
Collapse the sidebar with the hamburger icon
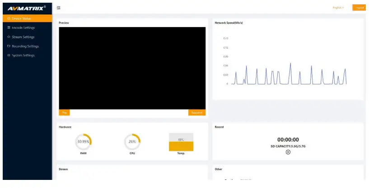pos(58,8)
